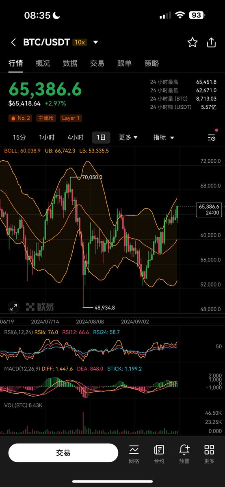Select the 1小时 timeframe
This screenshot has width=225, height=487.
click(x=47, y=138)
